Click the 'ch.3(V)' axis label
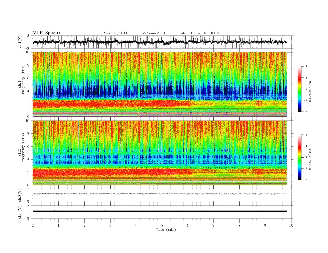This screenshot has height=253, width=328. (x=20, y=196)
